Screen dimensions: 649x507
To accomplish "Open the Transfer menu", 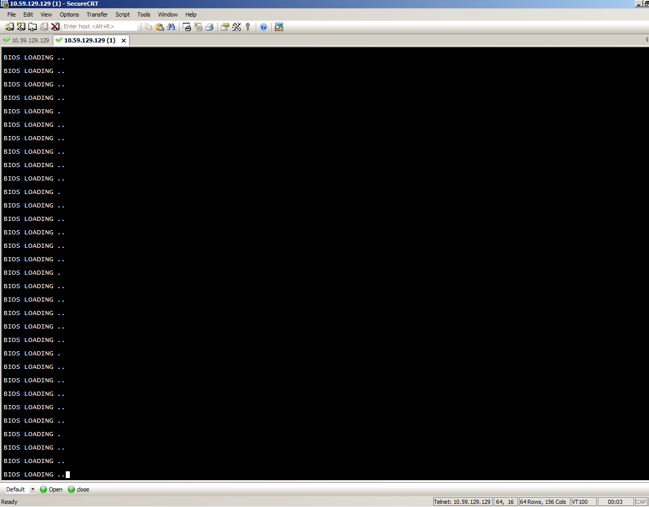I will point(97,14).
